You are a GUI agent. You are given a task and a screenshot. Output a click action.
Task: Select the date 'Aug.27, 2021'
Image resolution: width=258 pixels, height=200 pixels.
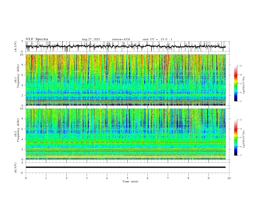(x=91, y=39)
